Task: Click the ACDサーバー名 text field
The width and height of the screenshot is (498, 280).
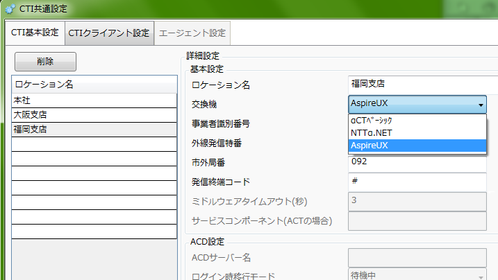Action: [x=417, y=257]
